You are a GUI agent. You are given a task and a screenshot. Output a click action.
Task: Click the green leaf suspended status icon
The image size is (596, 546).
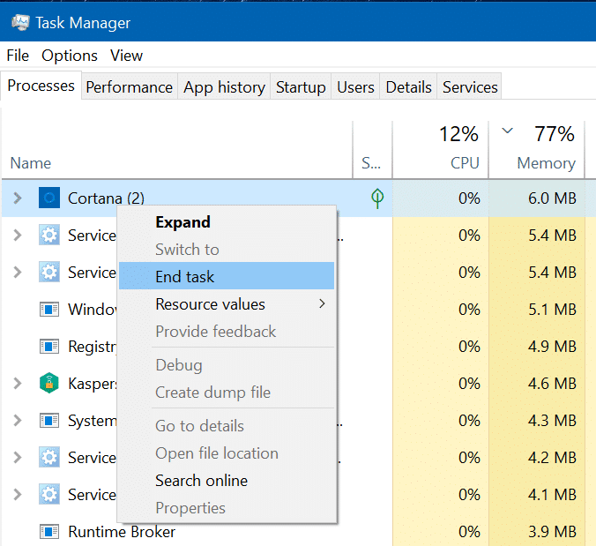tap(377, 198)
